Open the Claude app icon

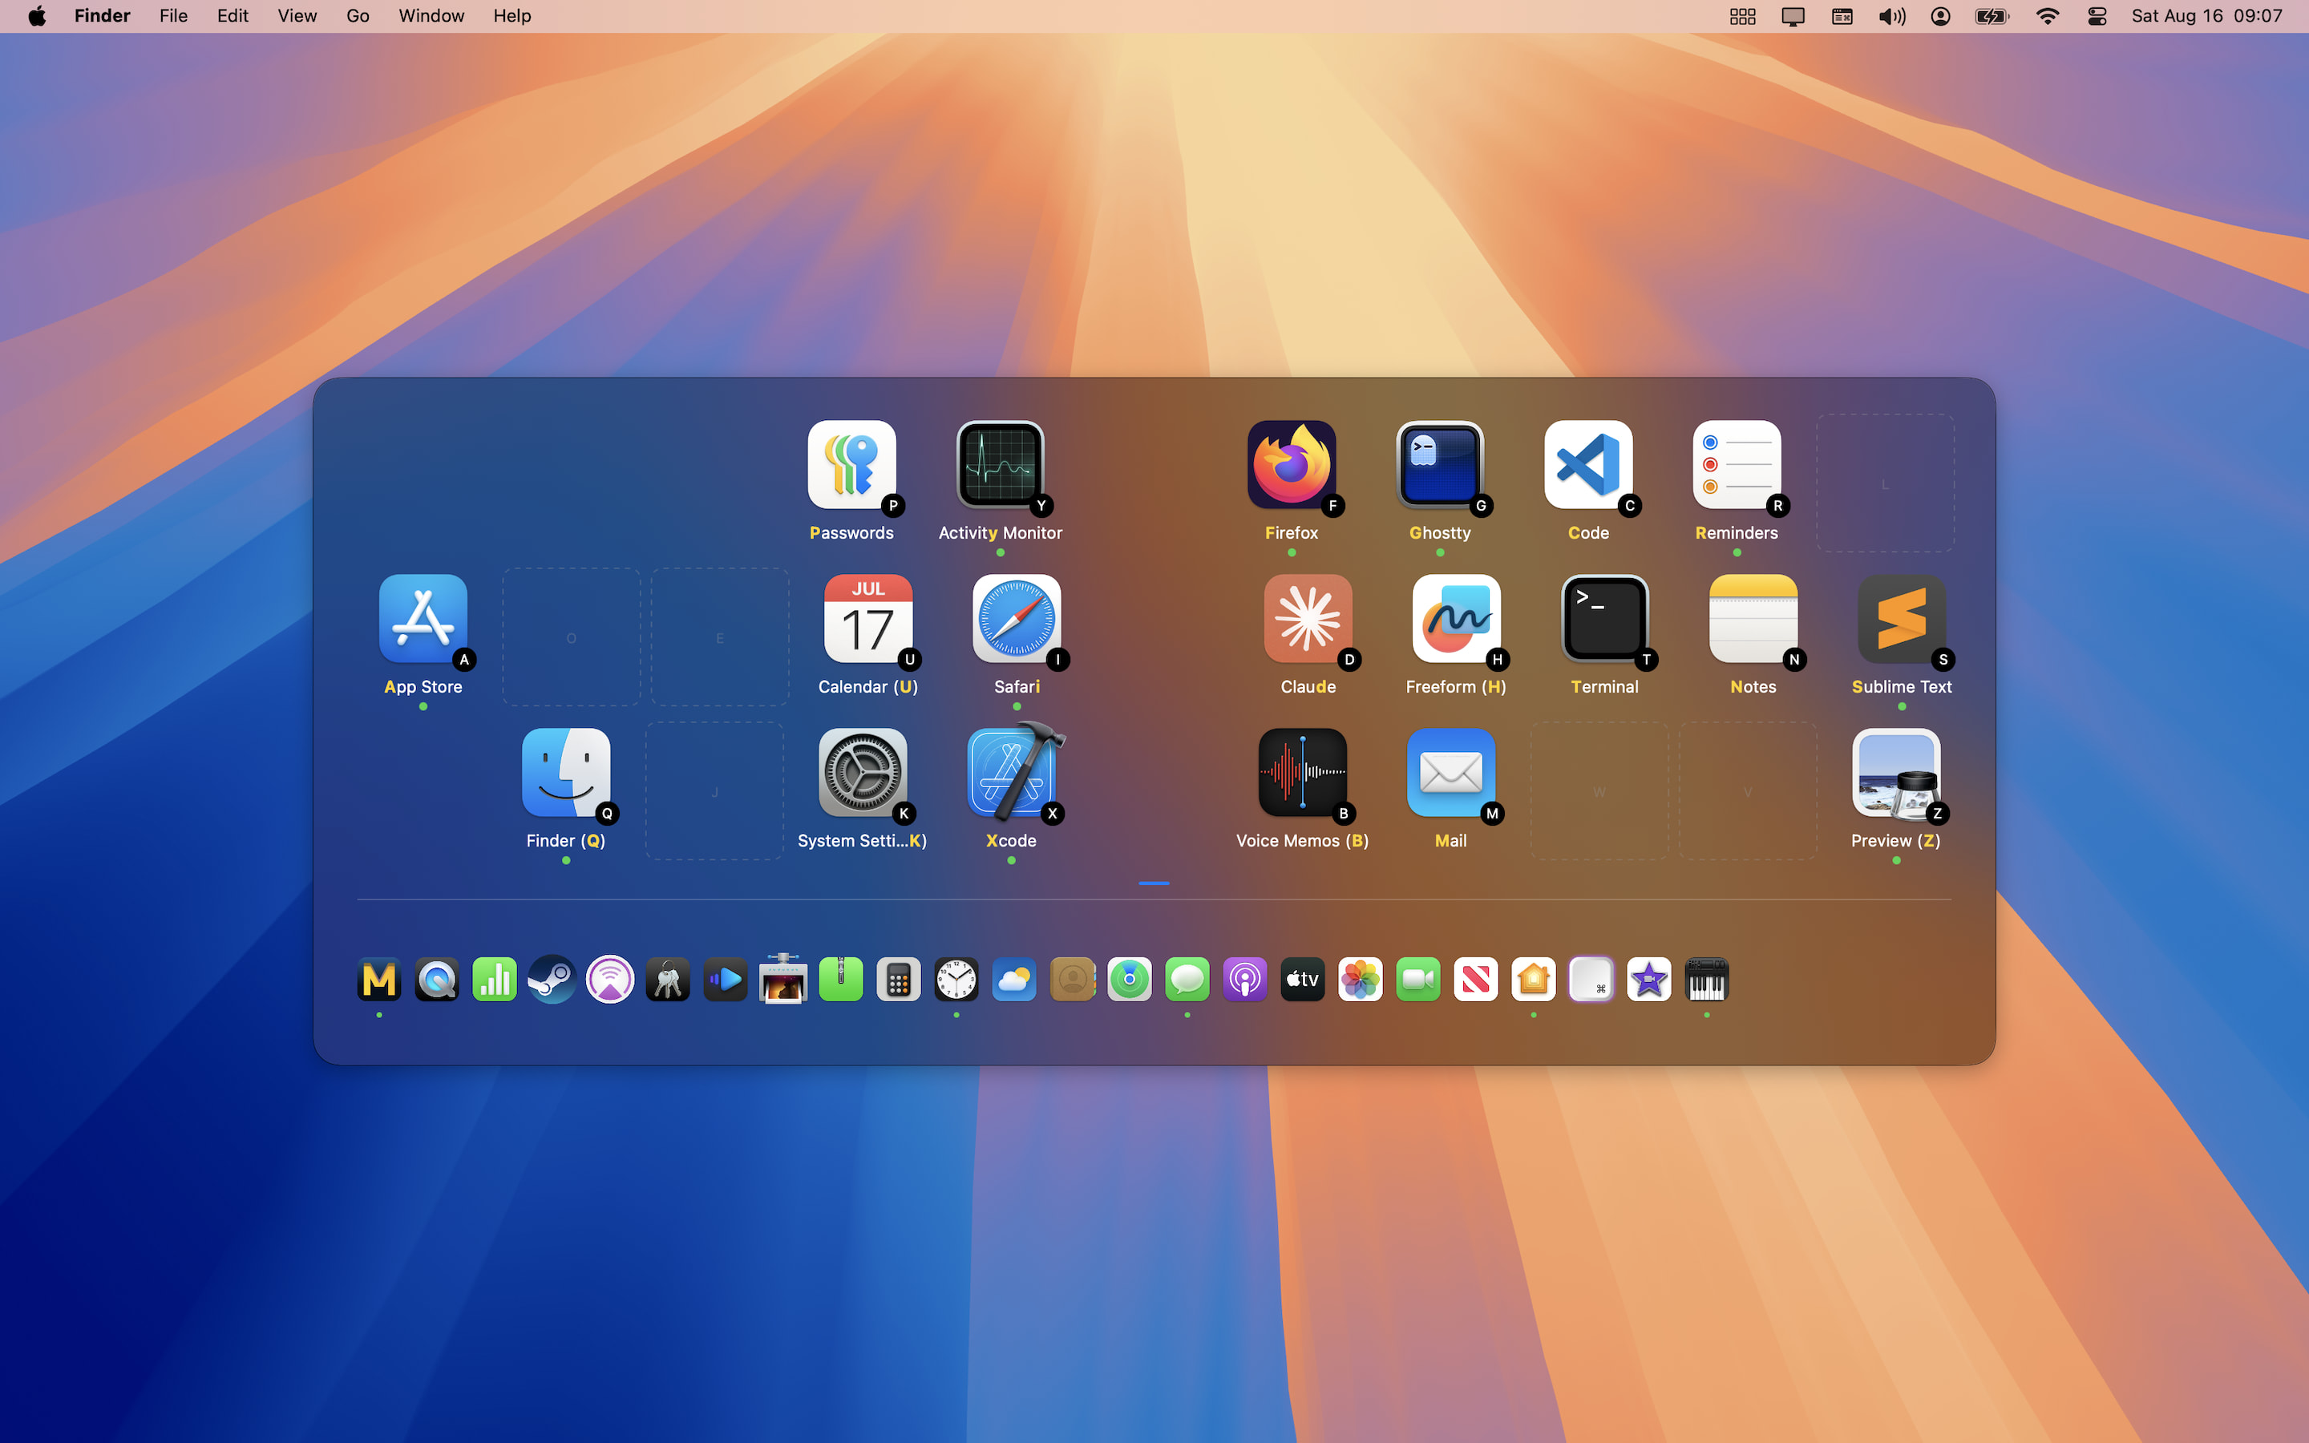coord(1307,618)
